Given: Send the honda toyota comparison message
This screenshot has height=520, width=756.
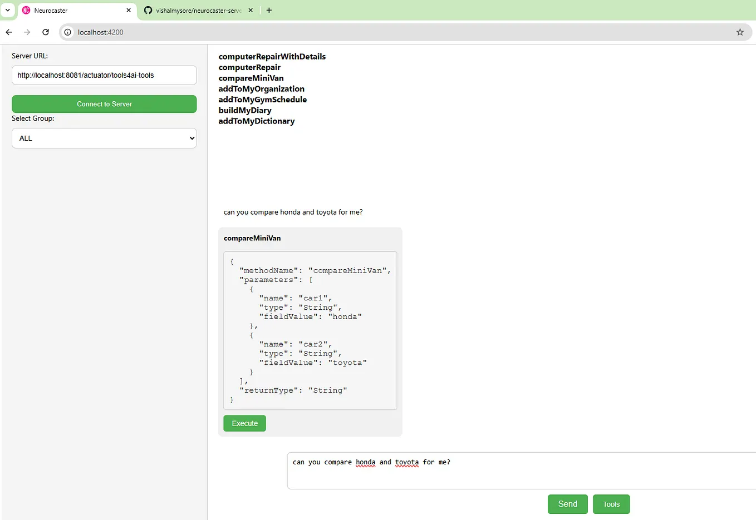Looking at the screenshot, I should tap(567, 504).
